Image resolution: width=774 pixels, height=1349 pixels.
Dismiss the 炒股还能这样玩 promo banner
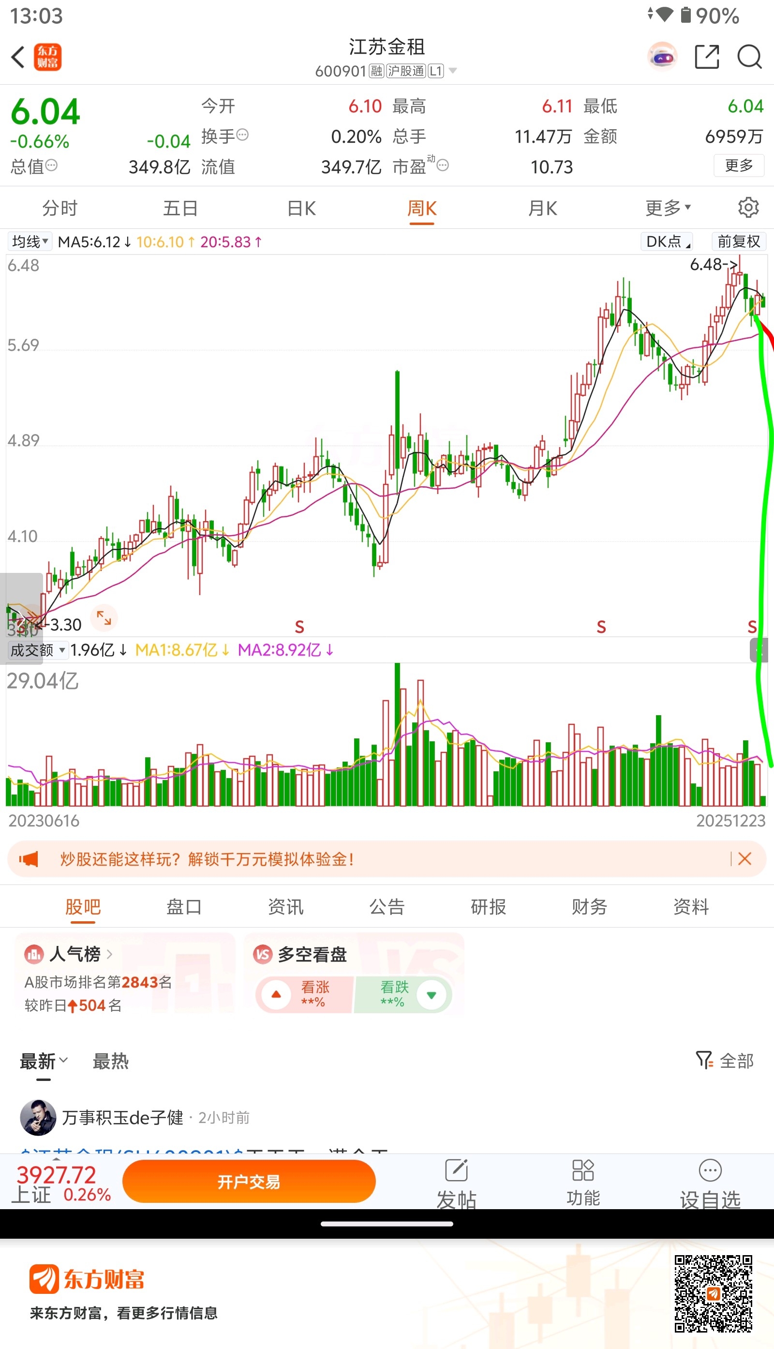click(744, 858)
